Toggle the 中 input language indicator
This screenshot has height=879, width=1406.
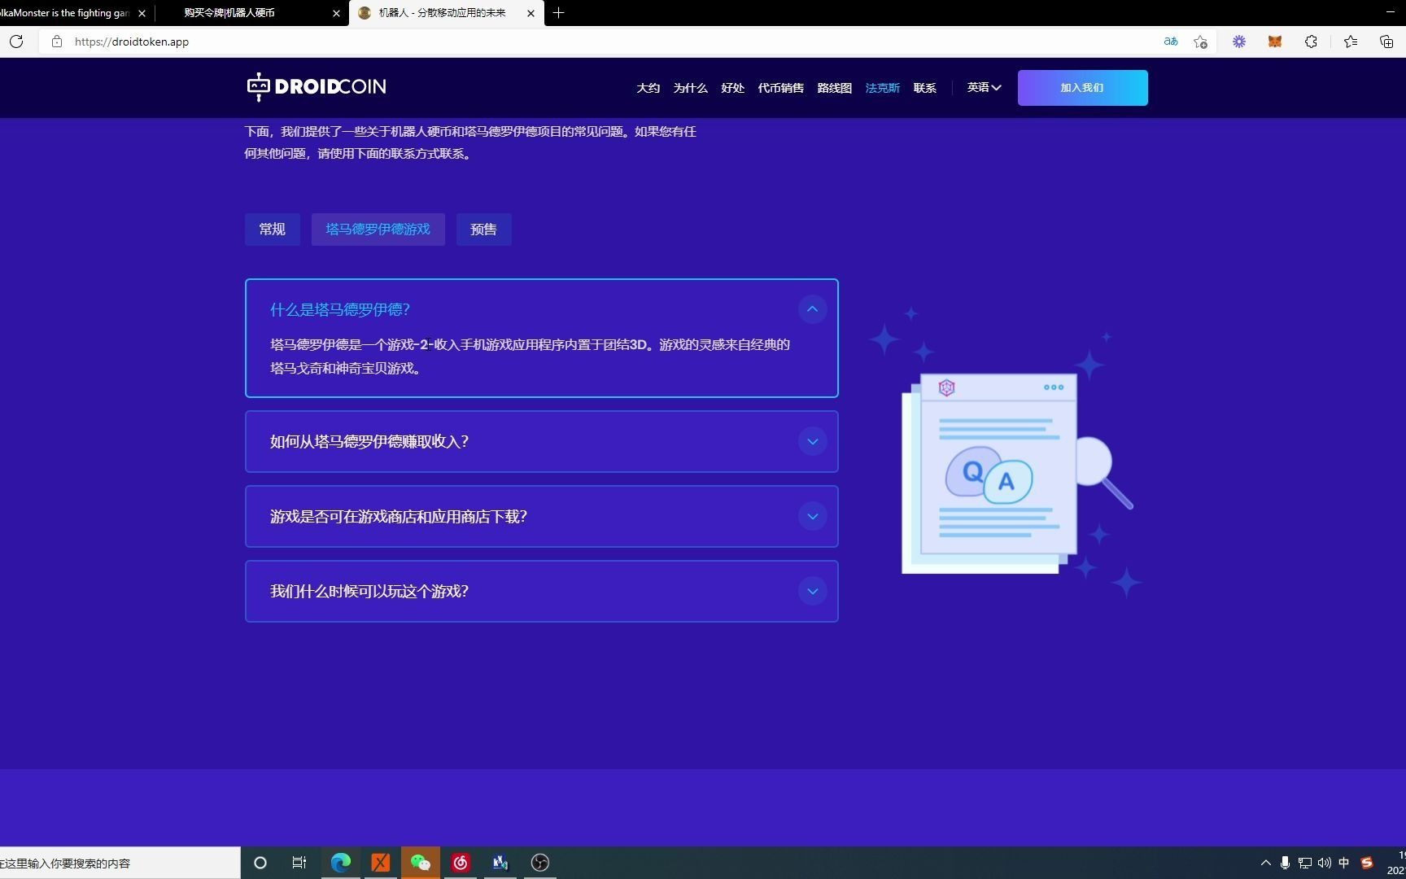[x=1344, y=863]
